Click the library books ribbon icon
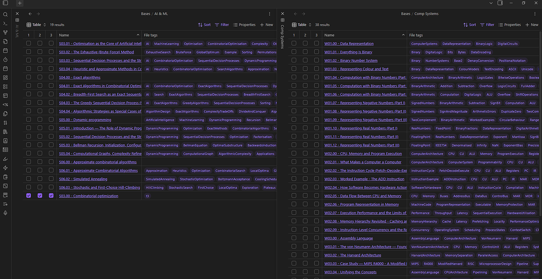The width and height of the screenshot is (542, 279). tap(5, 132)
